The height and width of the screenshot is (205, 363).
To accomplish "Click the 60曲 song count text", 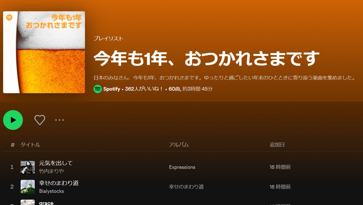I will point(175,89).
